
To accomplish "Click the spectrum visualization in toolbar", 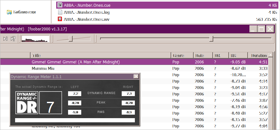I will [35, 39].
